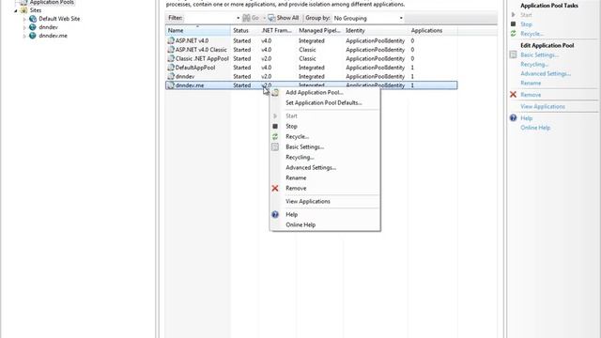Click the Go filter icon
Viewport: 601px width, 338px height.
[246, 18]
